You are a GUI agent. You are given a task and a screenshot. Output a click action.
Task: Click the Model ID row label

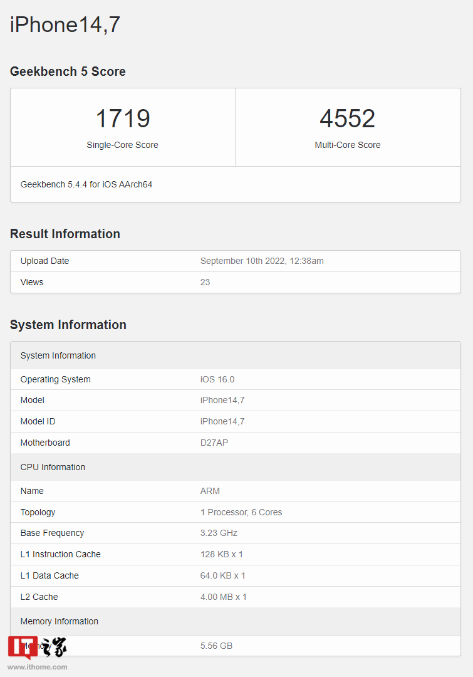[38, 421]
